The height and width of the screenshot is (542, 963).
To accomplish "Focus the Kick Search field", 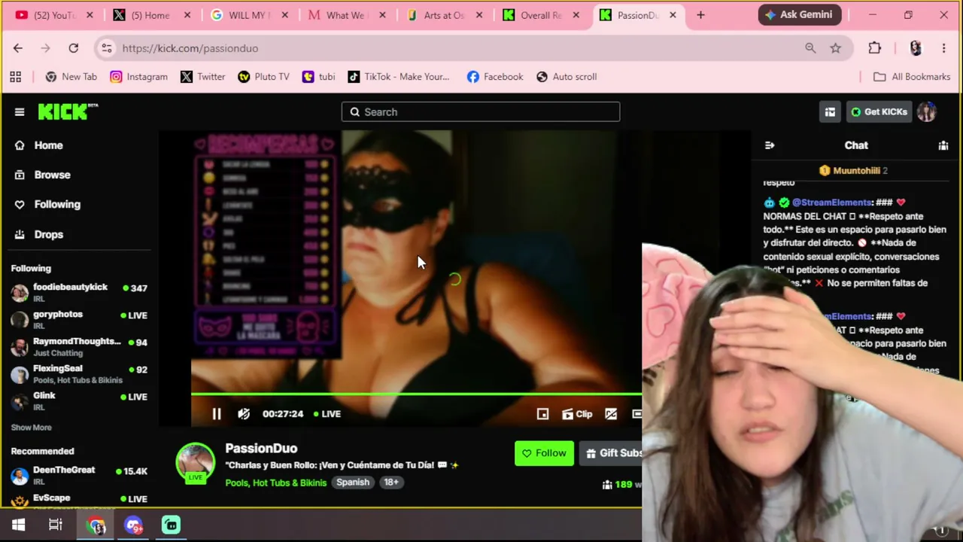I will point(481,112).
